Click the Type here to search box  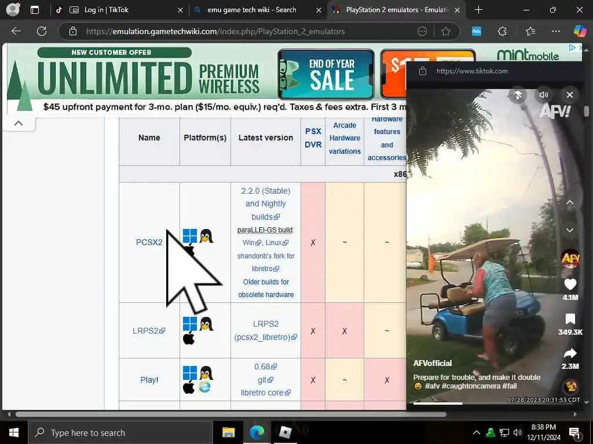click(x=120, y=432)
